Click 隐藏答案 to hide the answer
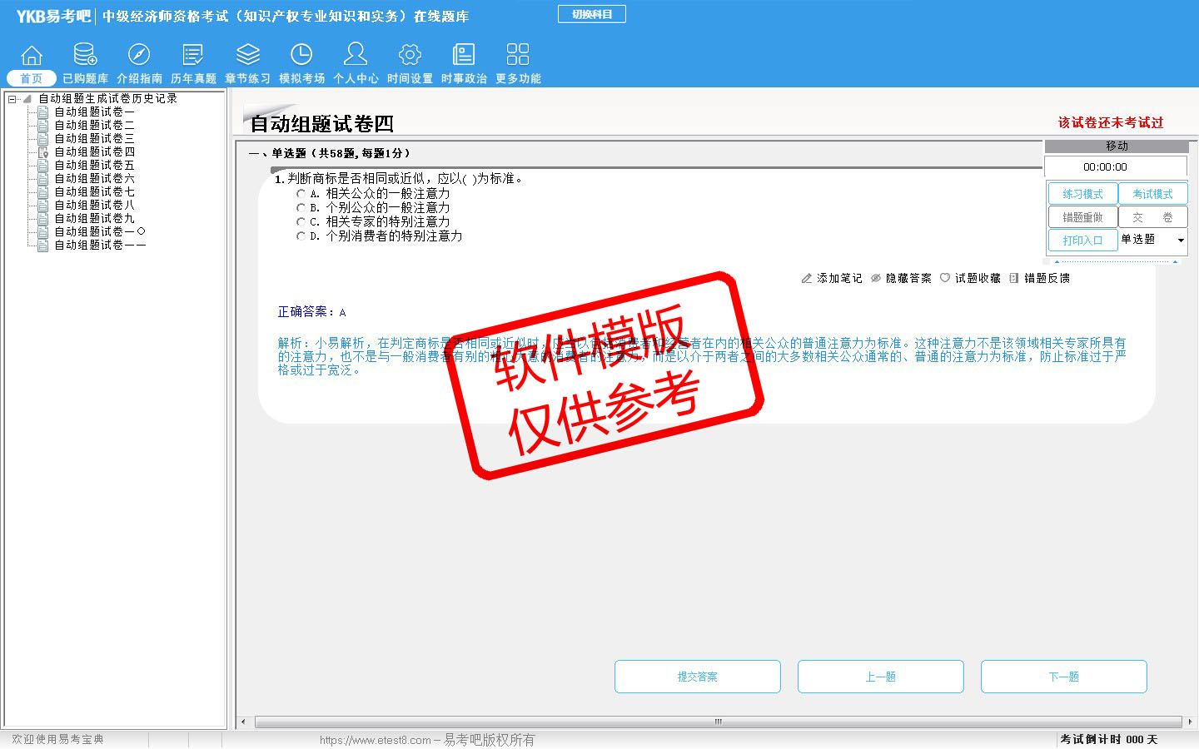1199x749 pixels. pos(901,278)
